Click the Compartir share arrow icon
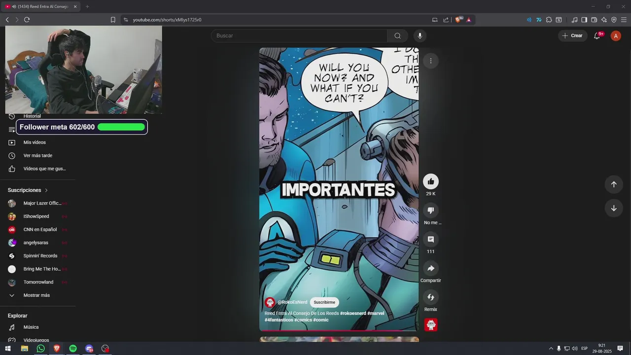631x355 pixels. tap(430, 268)
